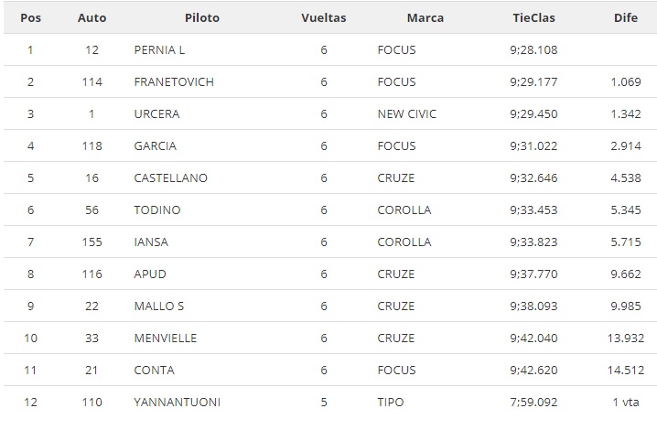Screen dimensions: 657x430
Task: Select URCERA in the third row
Action: (156, 114)
